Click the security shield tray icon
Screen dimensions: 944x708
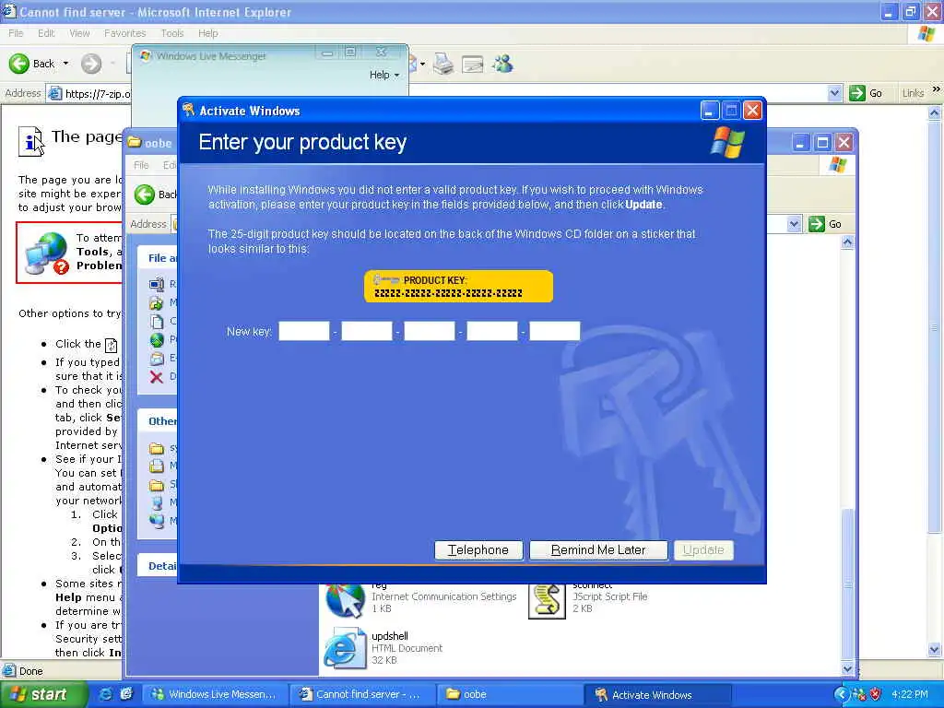876,694
